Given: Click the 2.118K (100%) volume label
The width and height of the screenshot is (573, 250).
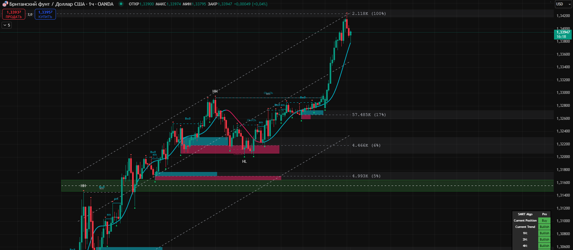Looking at the screenshot, I should click(369, 14).
